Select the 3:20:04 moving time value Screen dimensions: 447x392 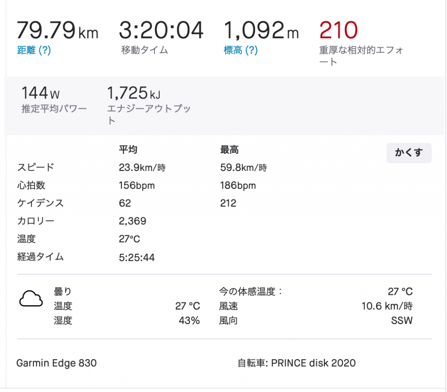coord(161,30)
